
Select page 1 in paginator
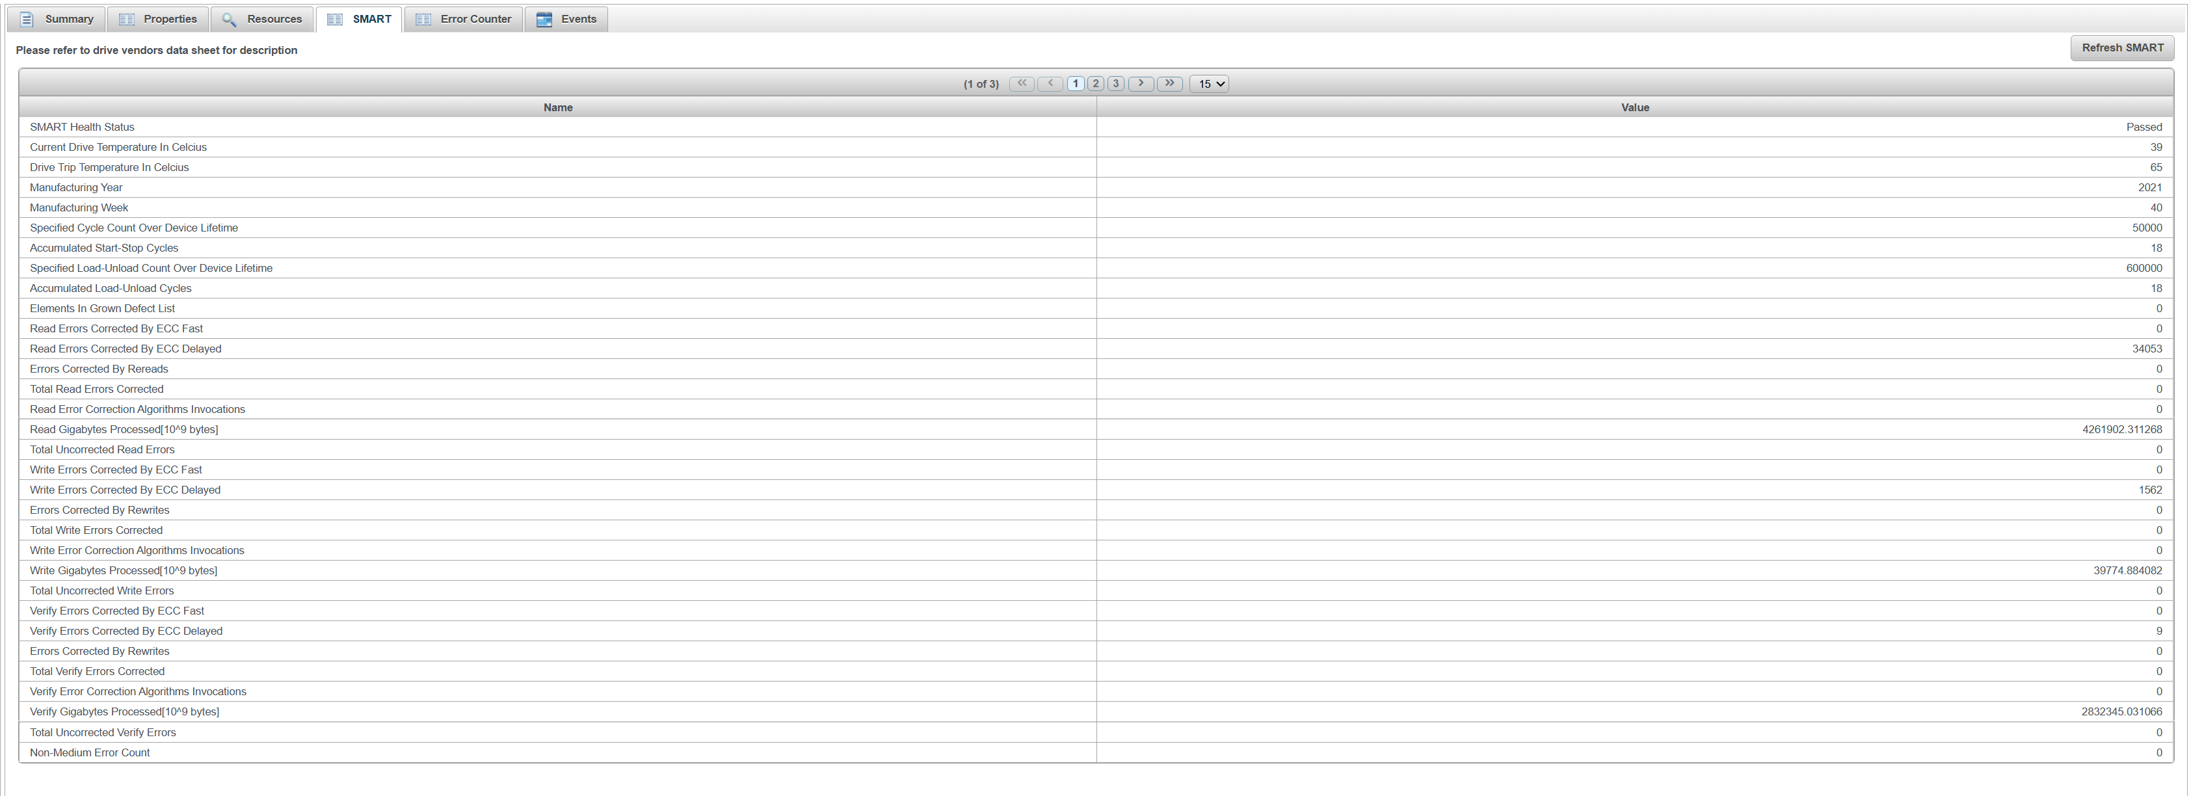point(1076,83)
